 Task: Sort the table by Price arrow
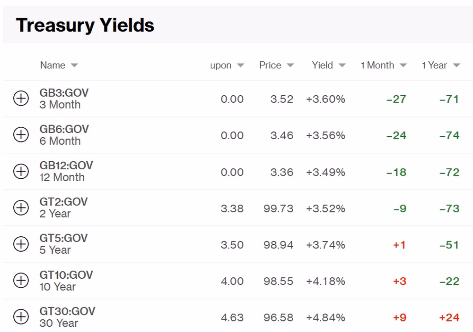click(290, 66)
